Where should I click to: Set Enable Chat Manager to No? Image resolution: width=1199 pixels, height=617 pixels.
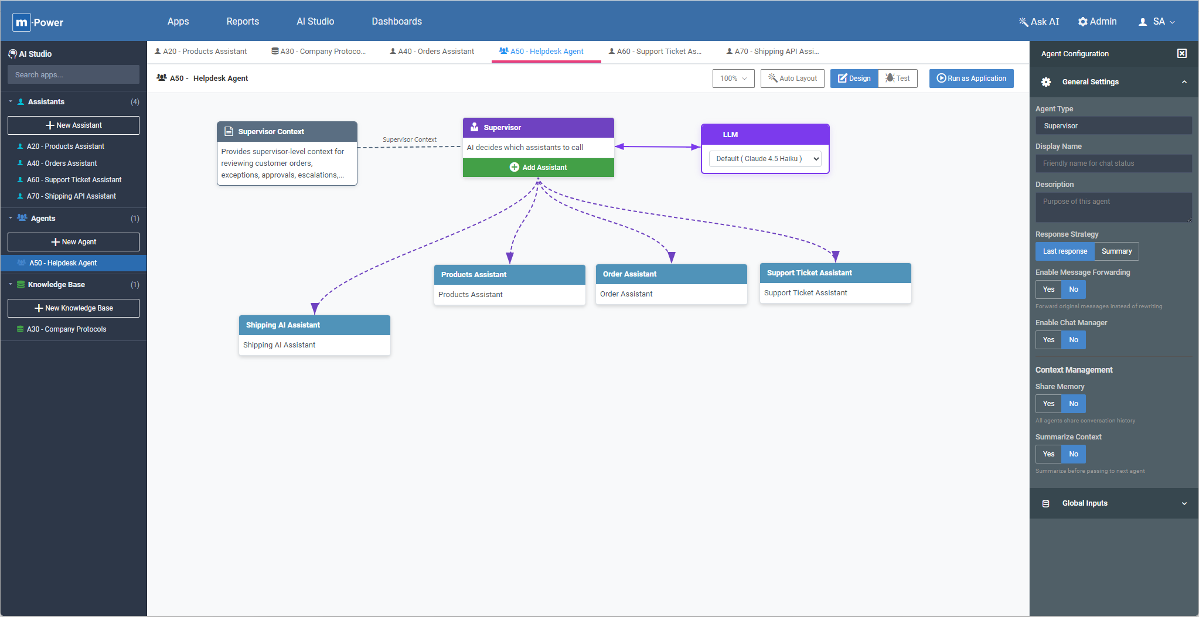pos(1074,340)
